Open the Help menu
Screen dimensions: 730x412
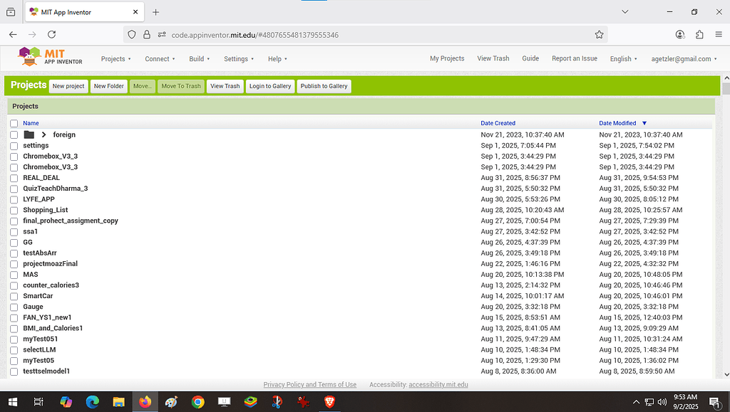(276, 58)
